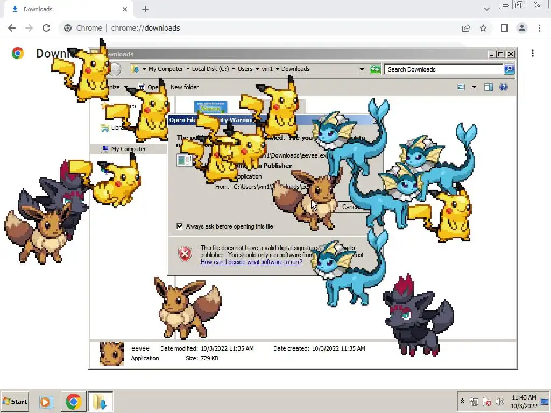This screenshot has height=413, width=551.
Task: Click the 'eevee' file name in details pane
Action: coord(140,348)
